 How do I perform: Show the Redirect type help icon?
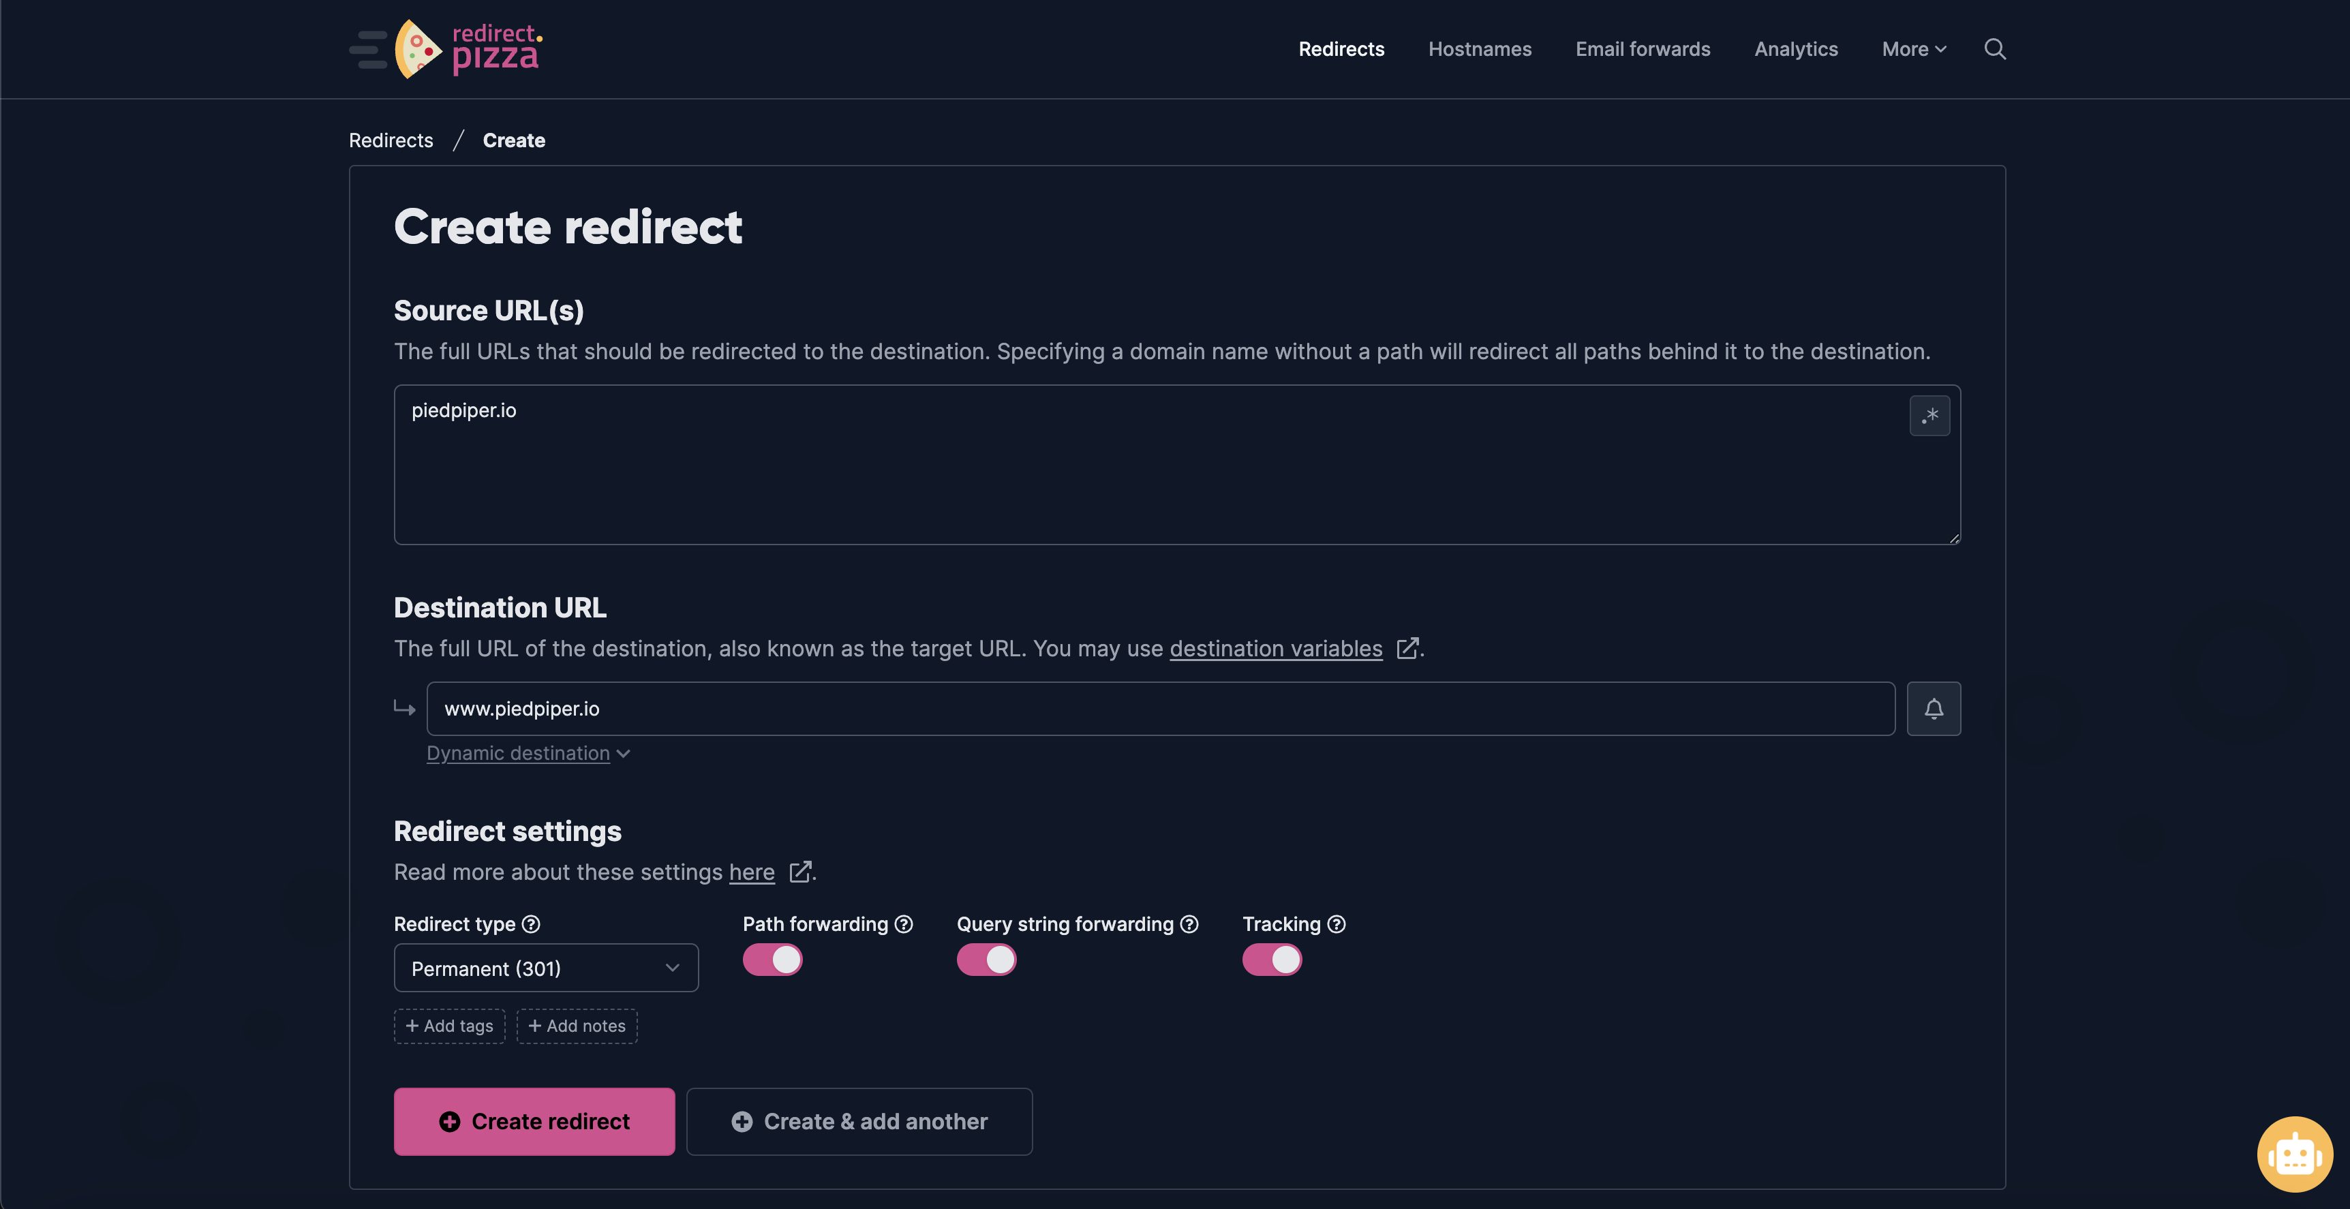click(x=531, y=924)
